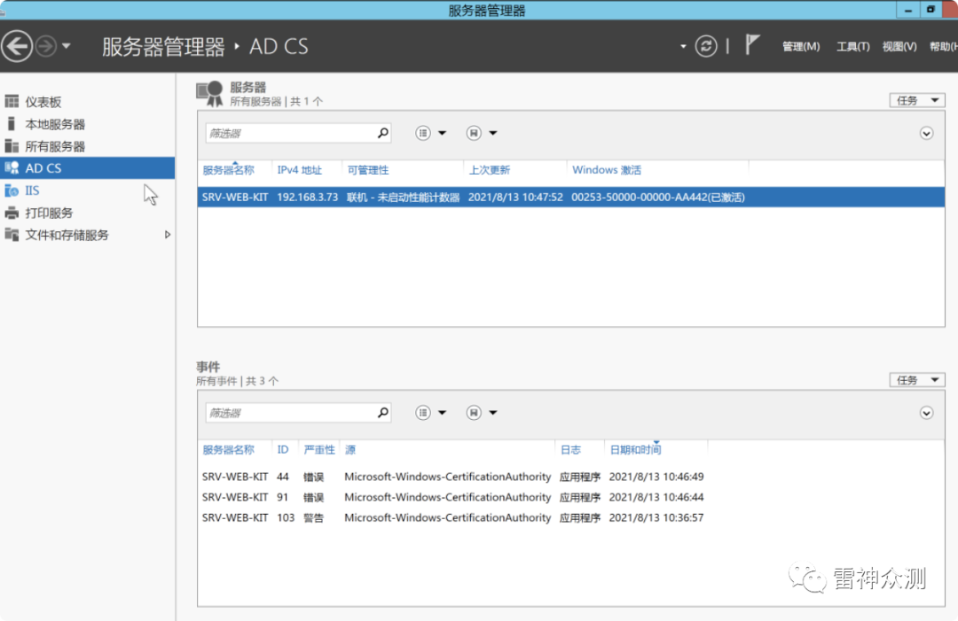The image size is (958, 621).
Task: Sort servers by IPv4 地址 column
Action: pos(300,170)
